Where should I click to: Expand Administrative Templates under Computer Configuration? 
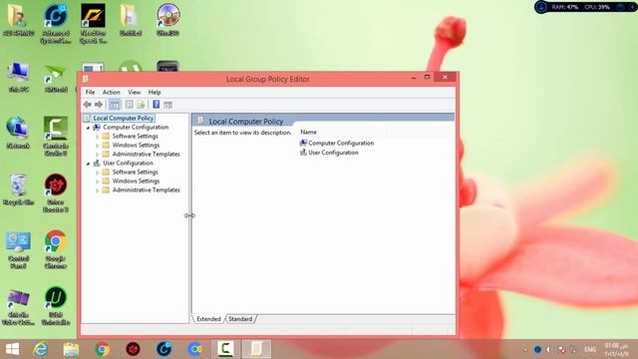coord(98,155)
